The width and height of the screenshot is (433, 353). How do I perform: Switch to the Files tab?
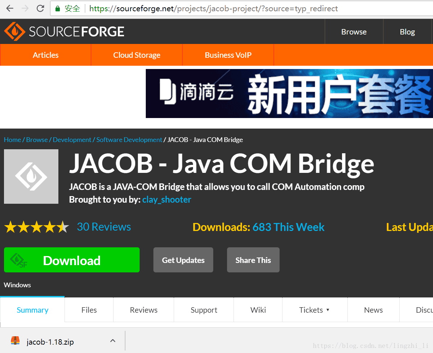89,310
